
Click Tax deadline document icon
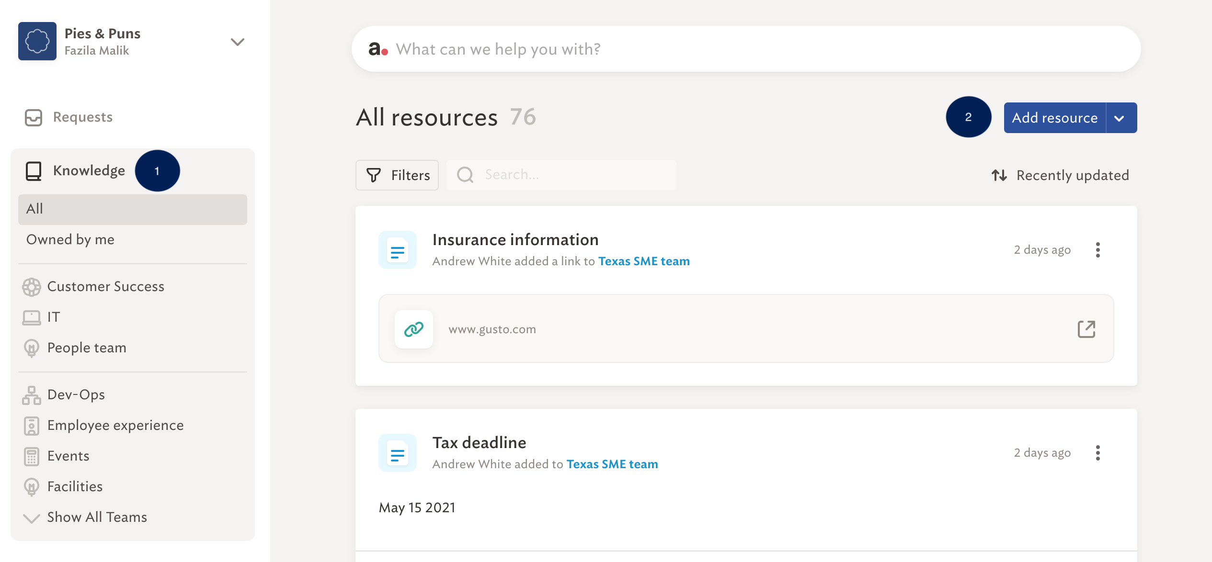click(398, 453)
